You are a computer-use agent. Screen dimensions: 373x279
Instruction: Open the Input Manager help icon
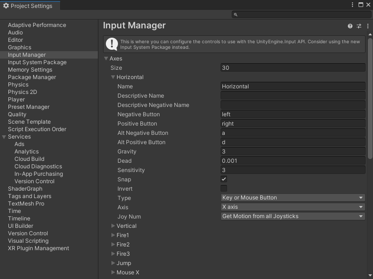click(x=350, y=26)
